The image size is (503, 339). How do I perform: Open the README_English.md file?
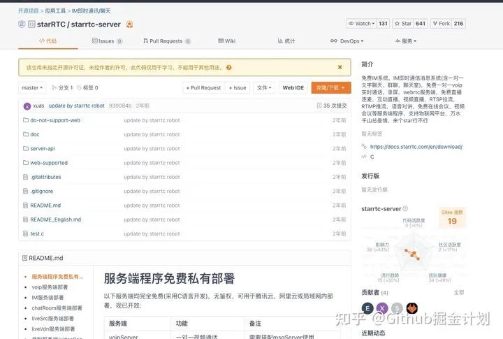click(55, 219)
